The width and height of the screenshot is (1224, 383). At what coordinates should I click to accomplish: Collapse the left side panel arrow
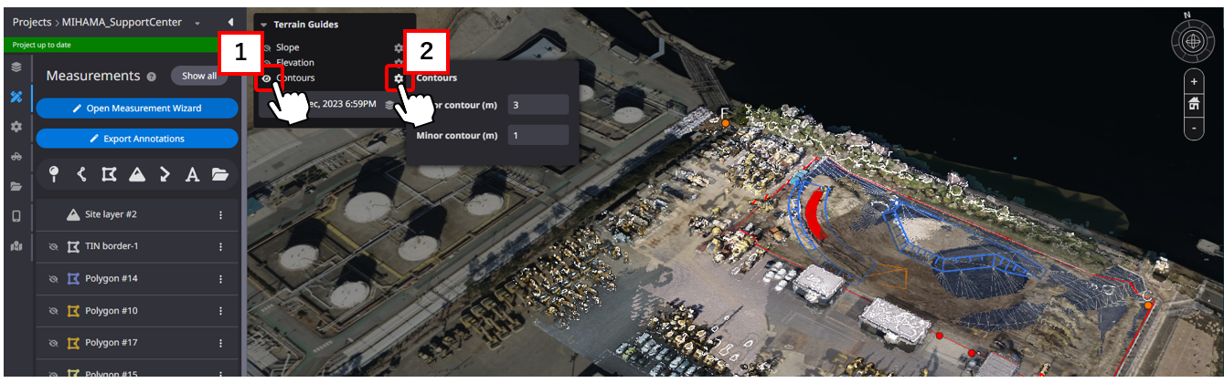tap(230, 22)
